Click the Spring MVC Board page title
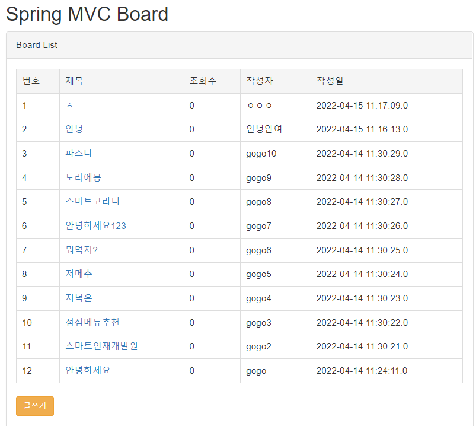 (x=87, y=14)
